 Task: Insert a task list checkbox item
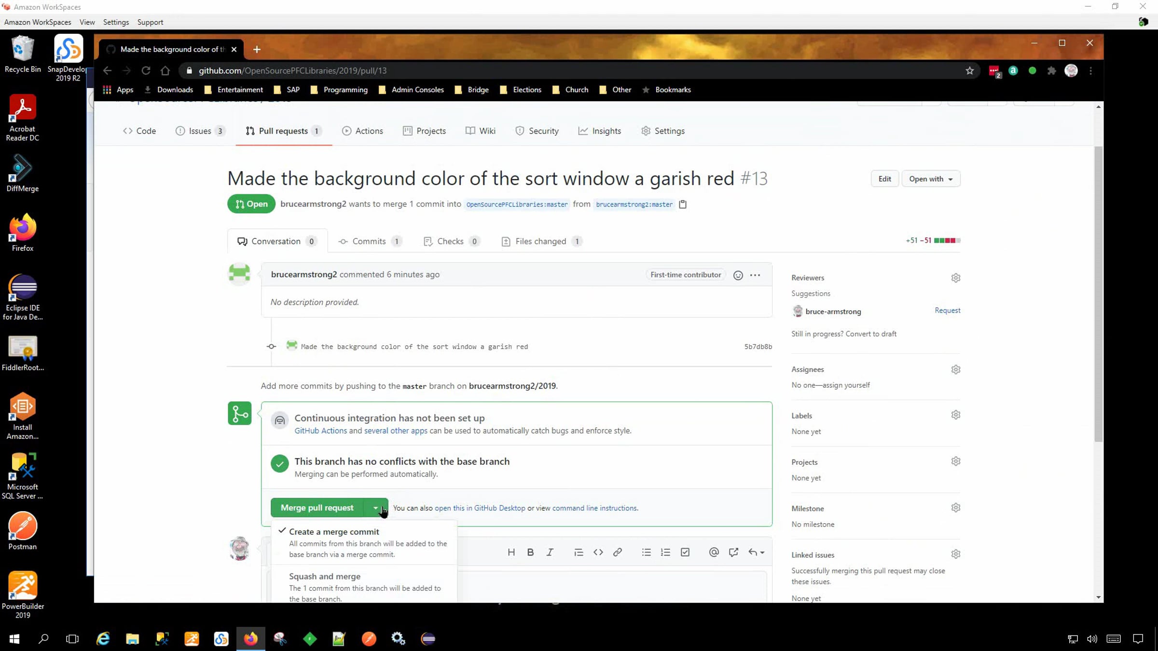[x=685, y=552]
